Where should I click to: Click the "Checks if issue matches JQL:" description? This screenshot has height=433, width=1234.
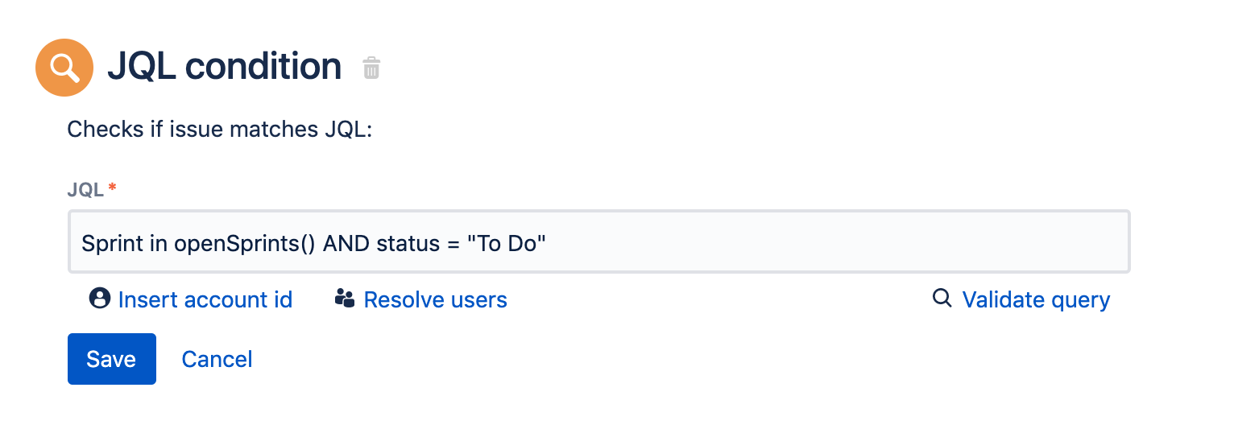(220, 130)
